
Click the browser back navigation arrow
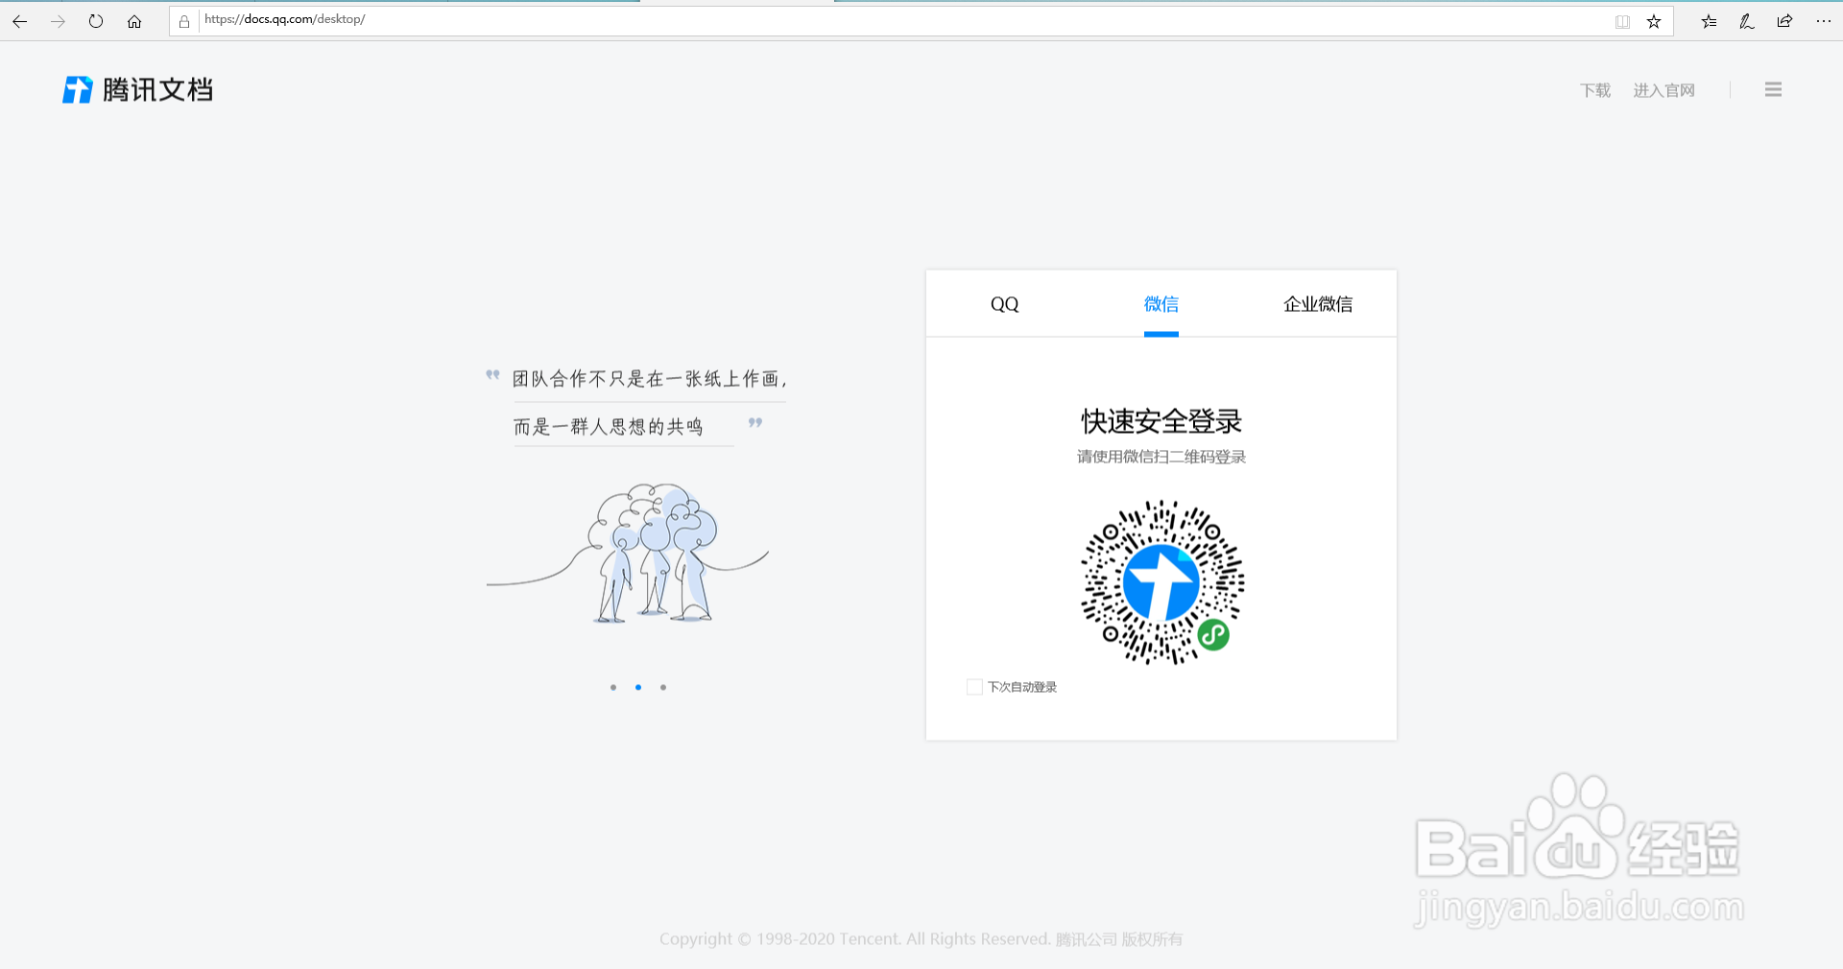pyautogui.click(x=19, y=21)
